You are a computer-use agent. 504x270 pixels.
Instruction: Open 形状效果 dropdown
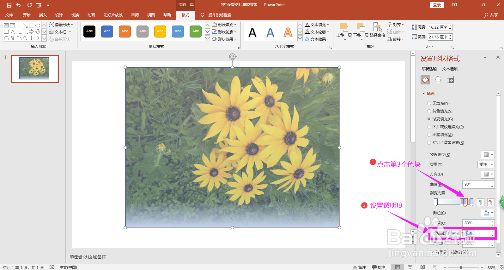tap(224, 39)
